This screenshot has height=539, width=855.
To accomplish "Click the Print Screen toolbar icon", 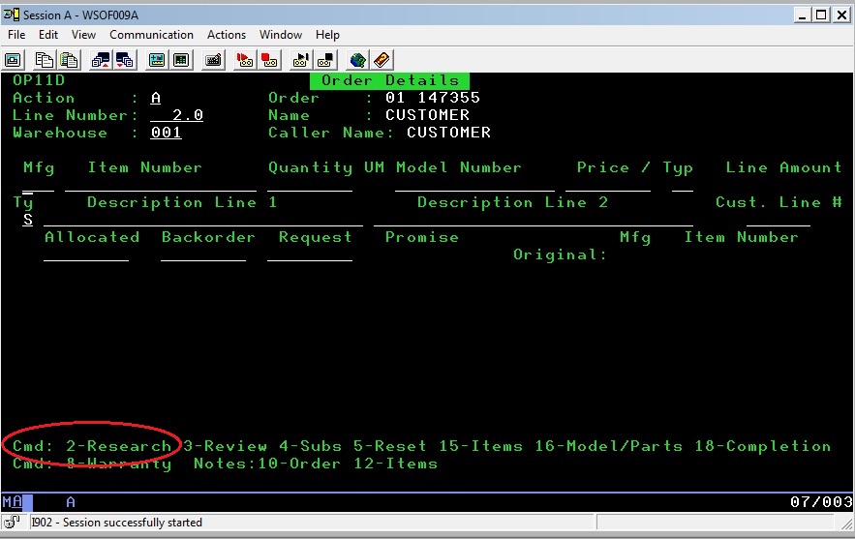I will coord(14,60).
